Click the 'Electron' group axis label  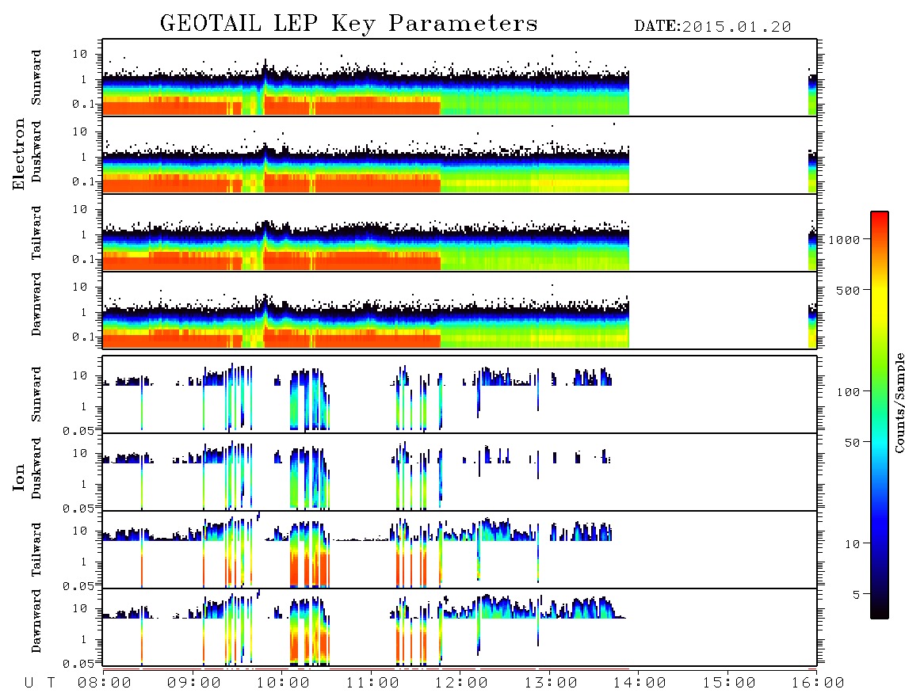pos(19,154)
